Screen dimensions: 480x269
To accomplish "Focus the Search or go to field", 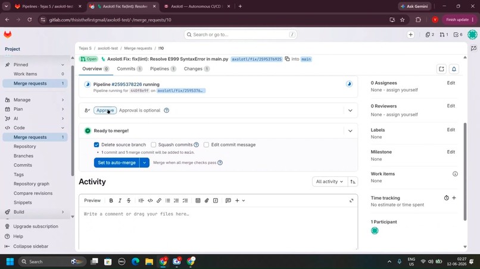I will pos(241,34).
